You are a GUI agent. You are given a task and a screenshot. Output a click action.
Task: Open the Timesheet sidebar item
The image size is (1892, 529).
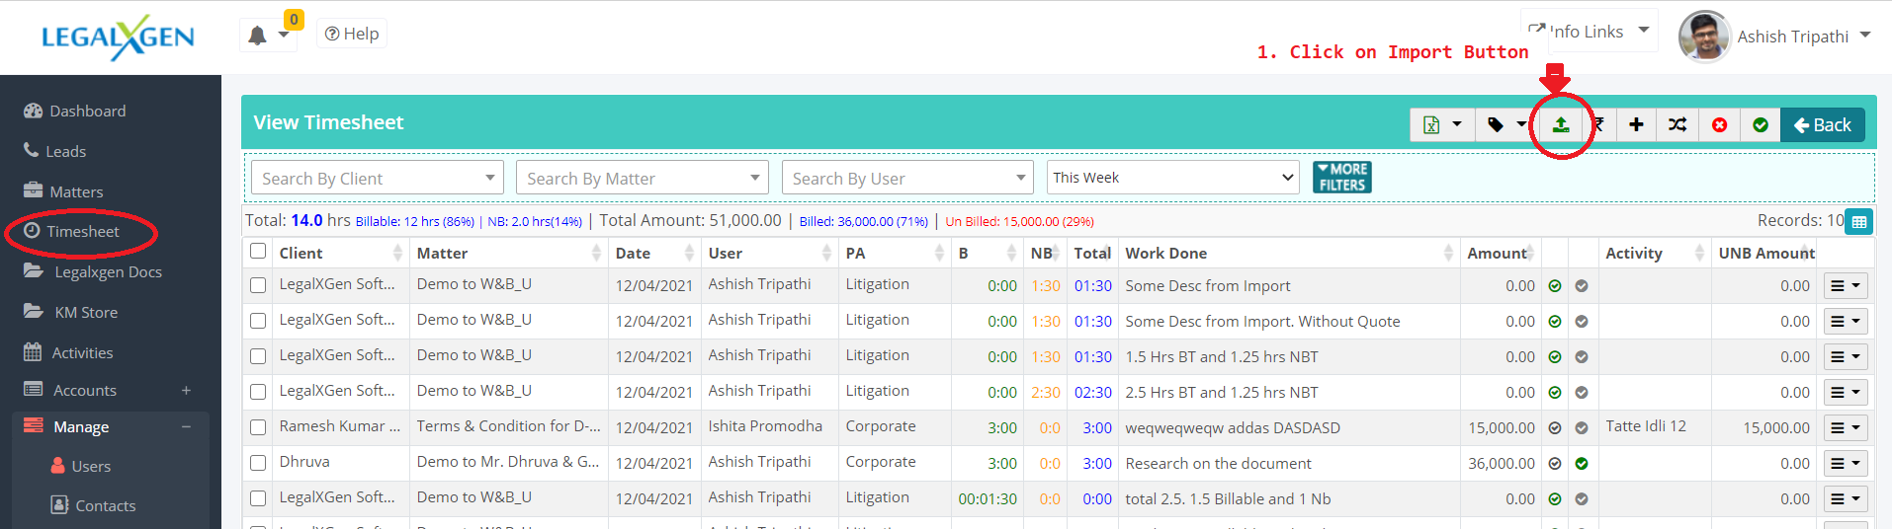tap(82, 232)
